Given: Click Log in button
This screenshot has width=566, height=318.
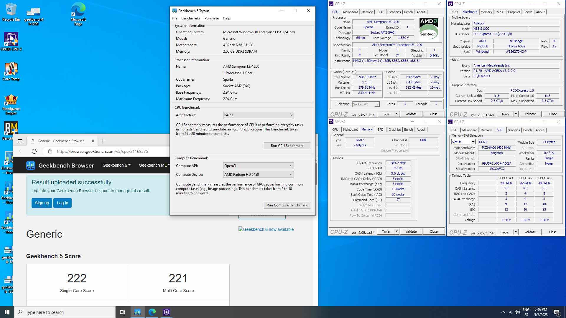Looking at the screenshot, I should [62, 203].
